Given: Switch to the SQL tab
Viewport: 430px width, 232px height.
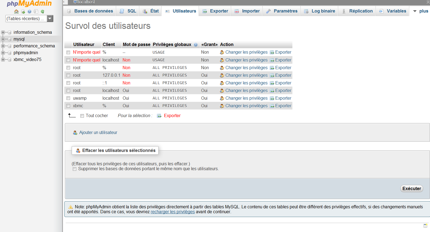Looking at the screenshot, I should point(128,11).
